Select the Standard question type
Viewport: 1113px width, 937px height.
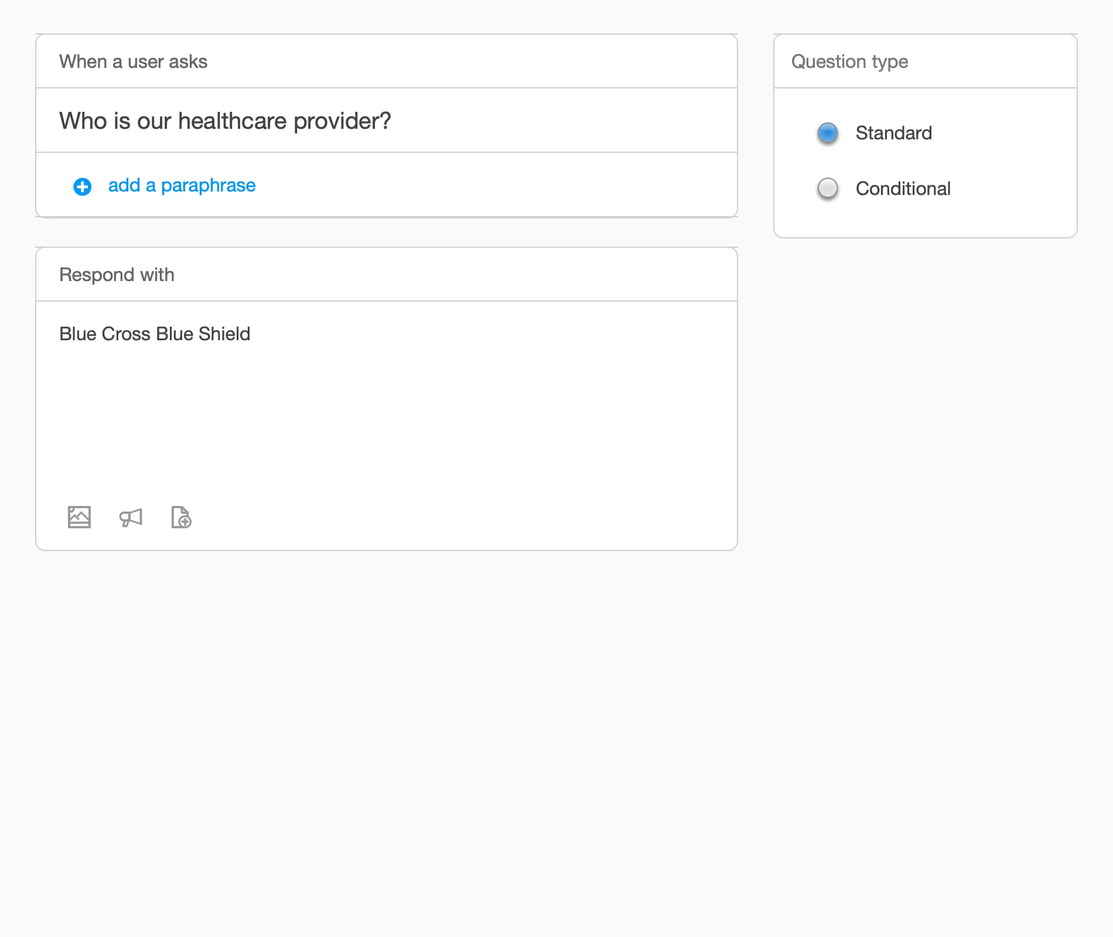pos(828,133)
